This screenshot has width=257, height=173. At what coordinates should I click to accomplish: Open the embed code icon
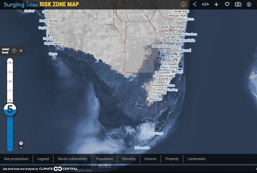(x=205, y=4)
